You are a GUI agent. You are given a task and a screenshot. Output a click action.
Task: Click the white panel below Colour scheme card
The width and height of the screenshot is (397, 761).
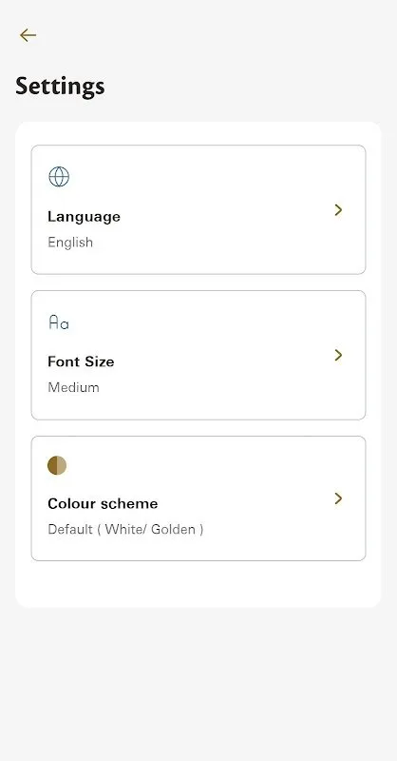[x=198, y=584]
